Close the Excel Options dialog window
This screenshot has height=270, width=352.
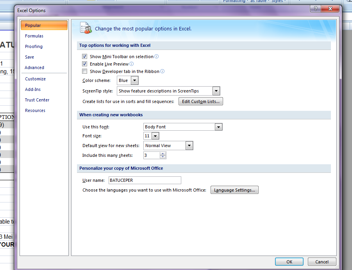pos(330,9)
